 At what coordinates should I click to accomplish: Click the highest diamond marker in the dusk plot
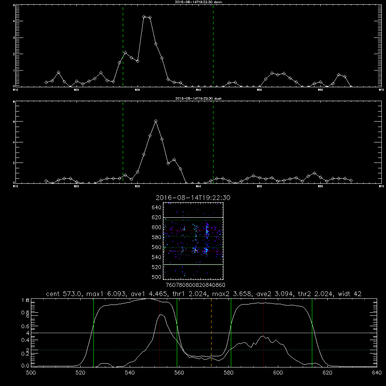156,121
